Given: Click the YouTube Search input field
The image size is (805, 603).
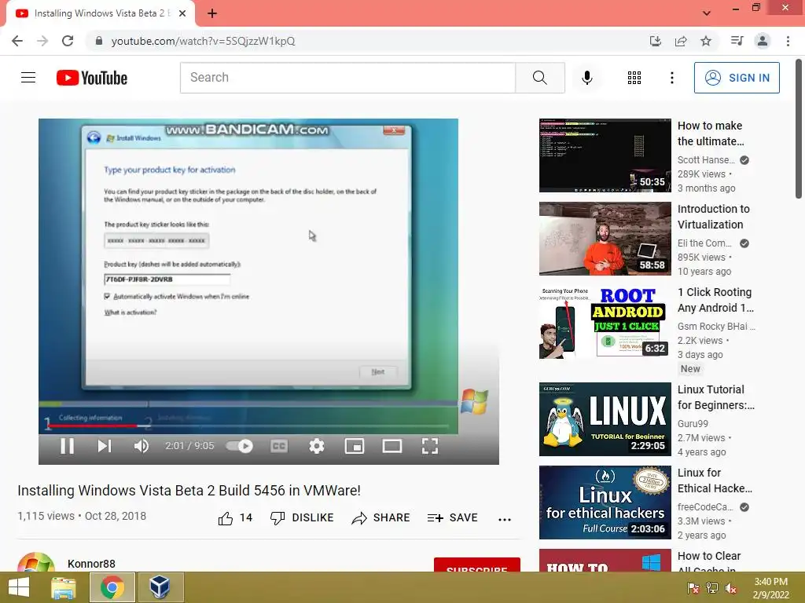Looking at the screenshot, I should click(347, 78).
